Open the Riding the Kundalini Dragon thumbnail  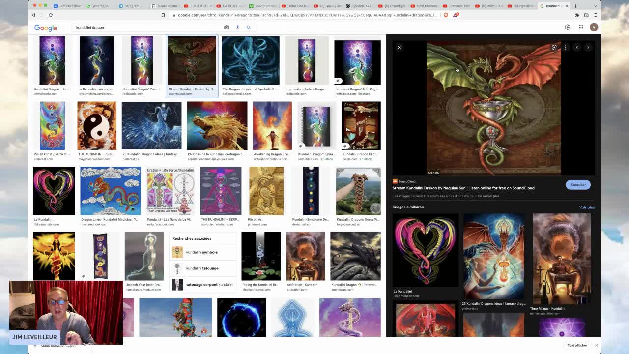261,256
